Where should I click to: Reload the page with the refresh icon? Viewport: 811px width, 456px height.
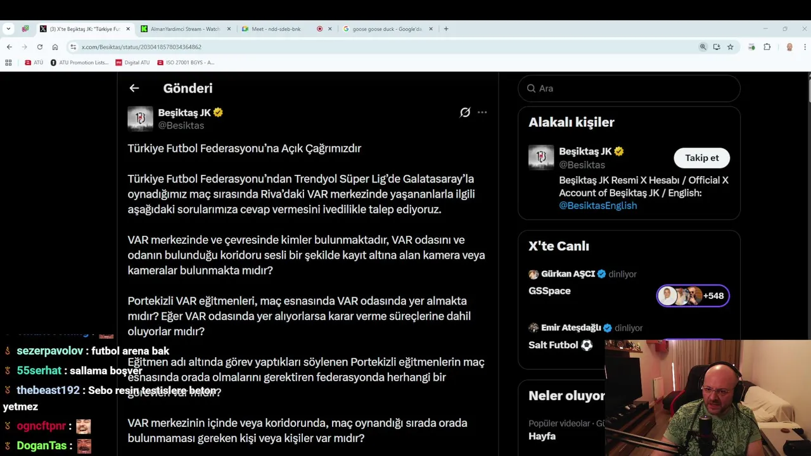click(x=39, y=47)
